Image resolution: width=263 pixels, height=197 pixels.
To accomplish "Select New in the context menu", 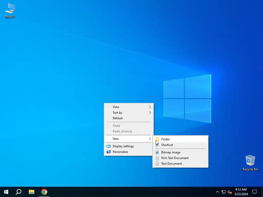I will (129, 139).
